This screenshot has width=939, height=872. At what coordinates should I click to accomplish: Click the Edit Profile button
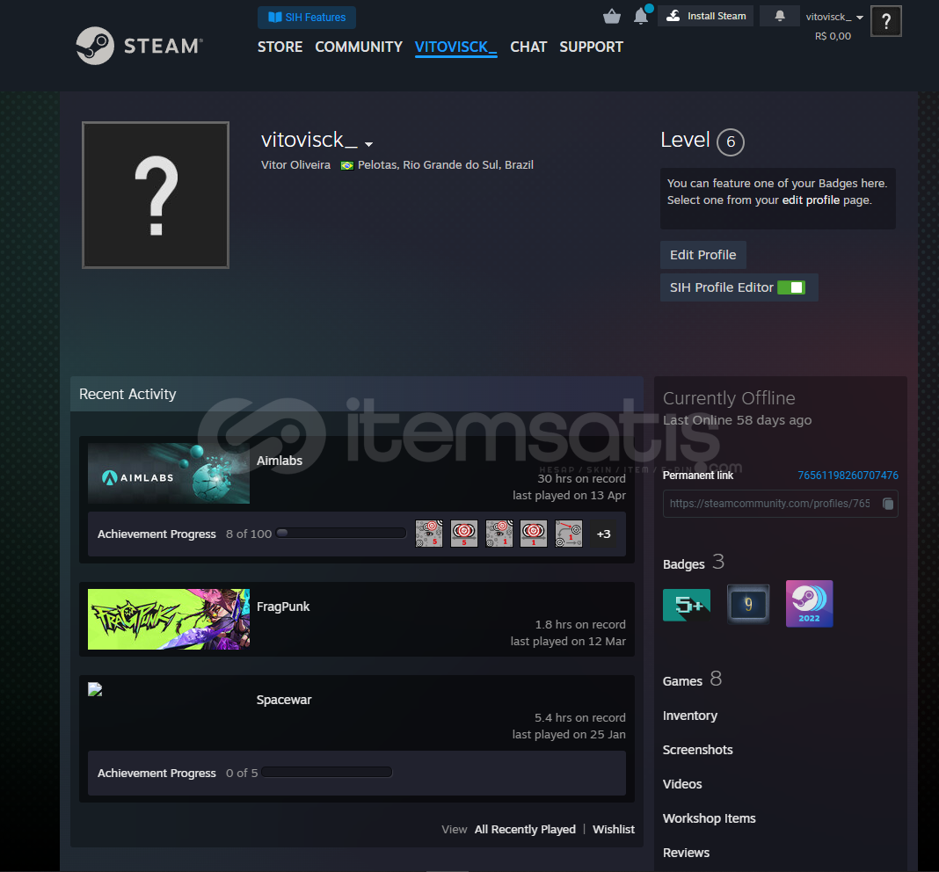pos(703,255)
